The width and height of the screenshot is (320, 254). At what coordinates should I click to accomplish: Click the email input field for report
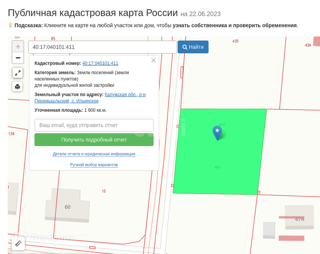click(94, 125)
